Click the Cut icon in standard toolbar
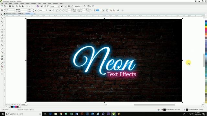 (x=17, y=6)
